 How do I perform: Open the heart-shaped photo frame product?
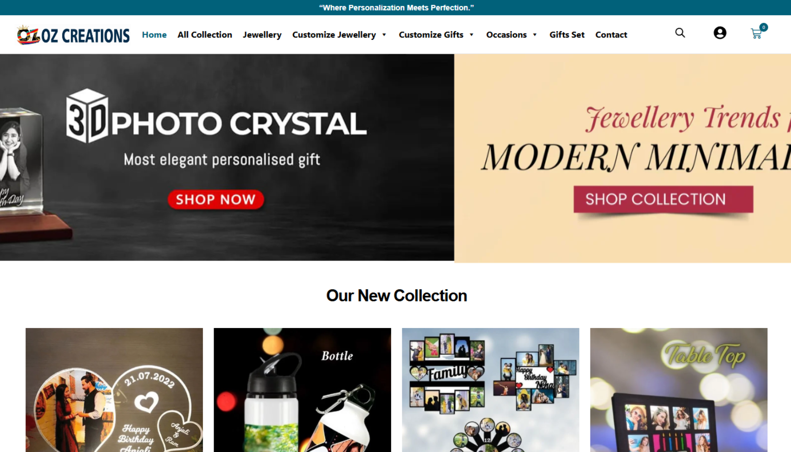[x=114, y=390]
